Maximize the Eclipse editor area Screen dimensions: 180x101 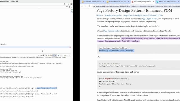click(69, 7)
